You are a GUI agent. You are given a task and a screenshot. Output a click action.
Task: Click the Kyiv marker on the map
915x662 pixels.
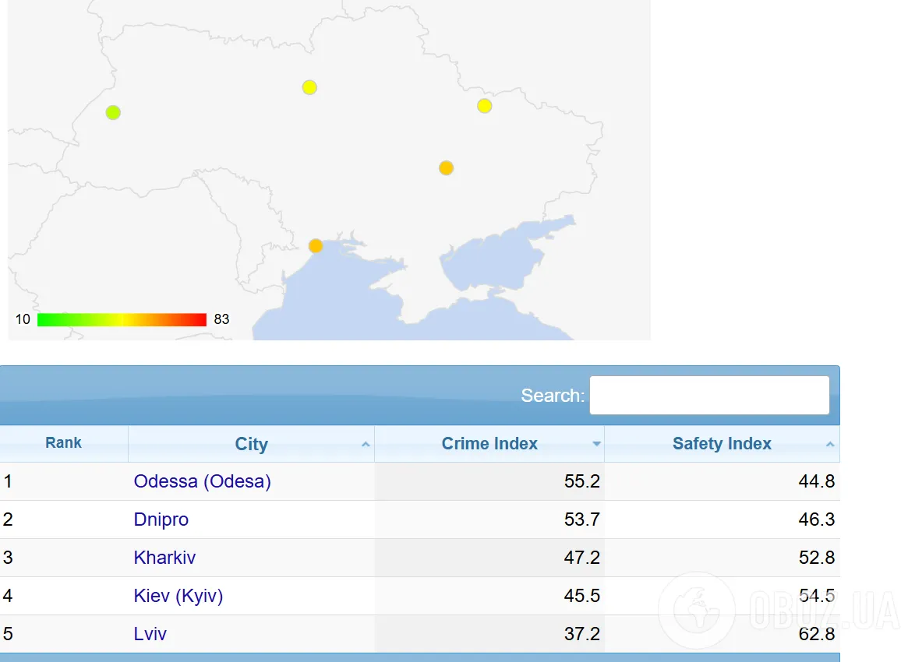click(x=309, y=87)
